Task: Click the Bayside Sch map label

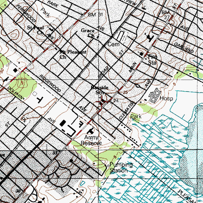Action: 100,90
